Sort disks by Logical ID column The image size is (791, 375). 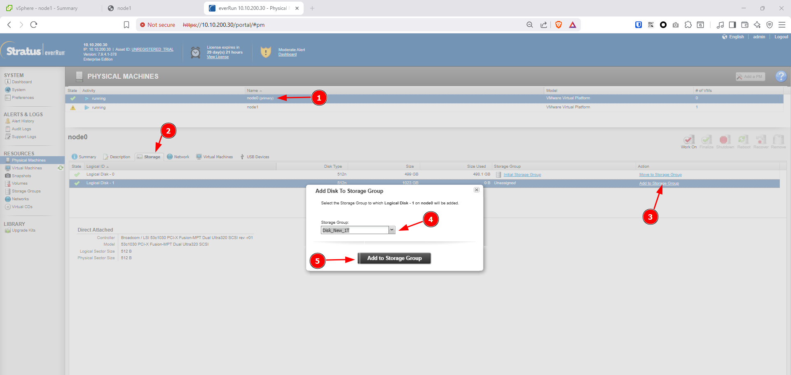click(96, 166)
